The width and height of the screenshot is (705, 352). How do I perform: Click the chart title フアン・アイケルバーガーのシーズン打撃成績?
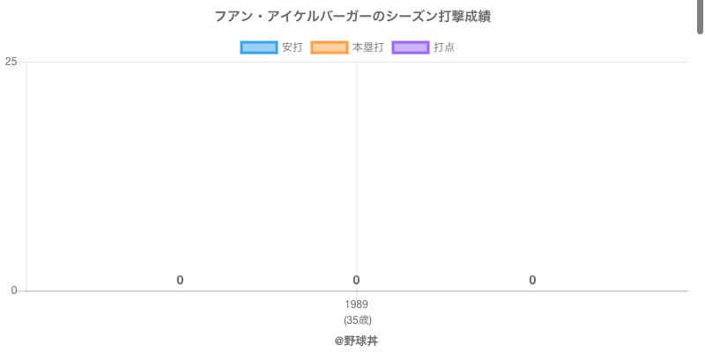(x=352, y=17)
